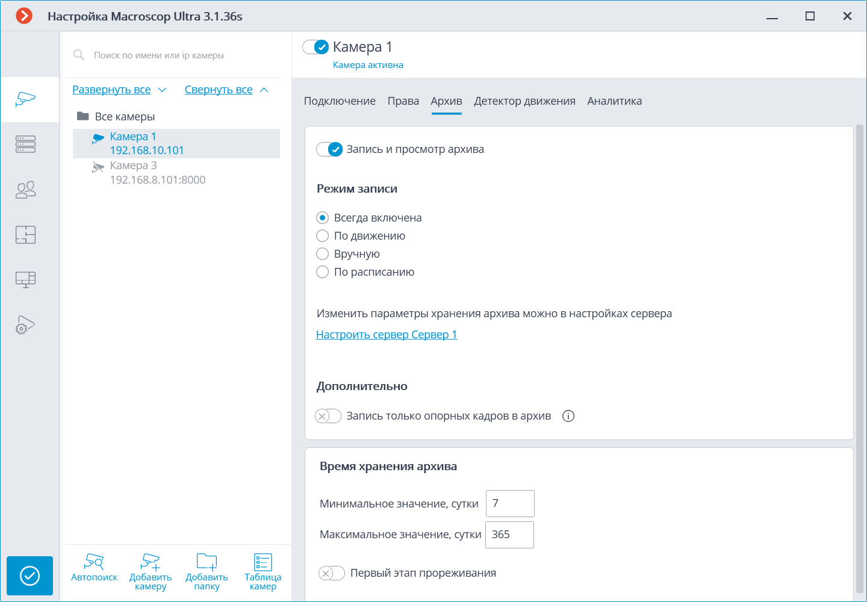Open 'Настроить сервер Сервер 1' link

point(387,335)
